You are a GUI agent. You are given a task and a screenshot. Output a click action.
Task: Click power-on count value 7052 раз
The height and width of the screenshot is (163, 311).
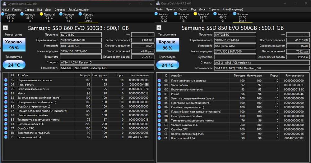click(298, 51)
